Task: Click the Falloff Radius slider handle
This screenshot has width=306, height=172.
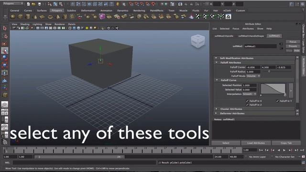Action: point(269,71)
